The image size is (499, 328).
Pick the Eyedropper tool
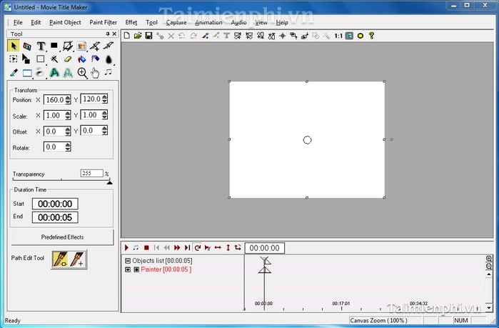coord(14,72)
